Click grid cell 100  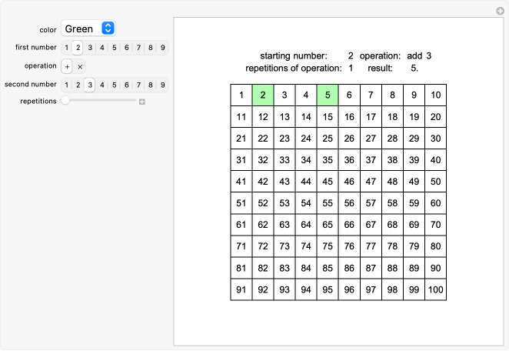pos(436,289)
